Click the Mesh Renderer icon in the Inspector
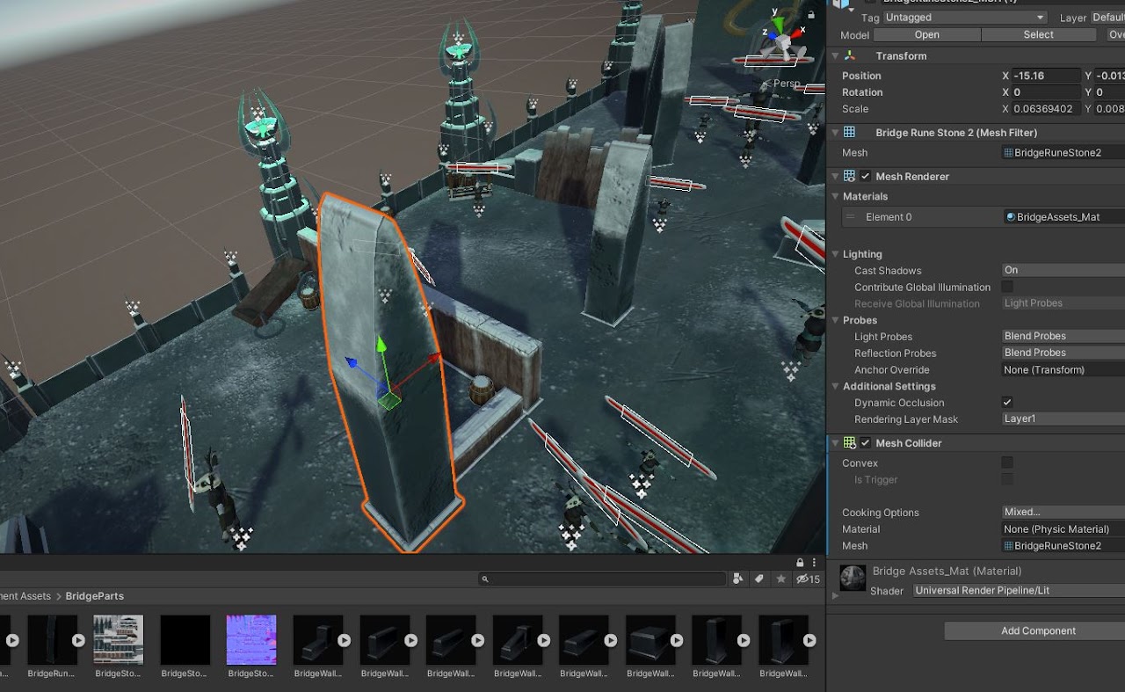Screen dimensions: 1125x692 tap(849, 176)
